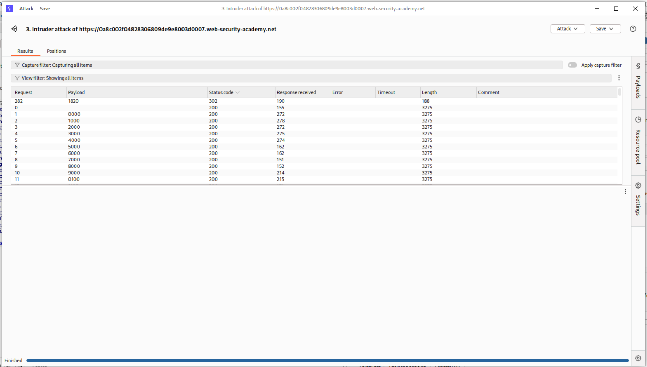Open view filter three-dot options menu
The width and height of the screenshot is (647, 367).
coord(619,78)
